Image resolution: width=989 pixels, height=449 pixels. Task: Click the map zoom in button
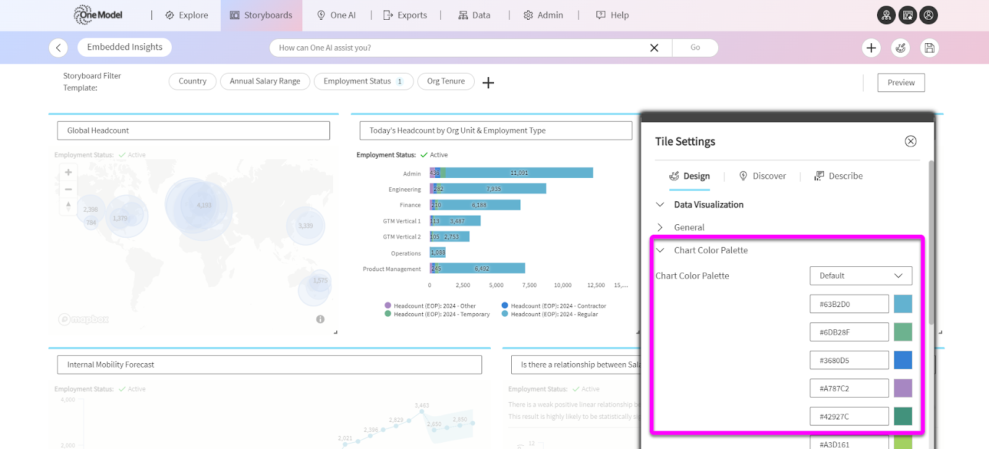coord(69,172)
